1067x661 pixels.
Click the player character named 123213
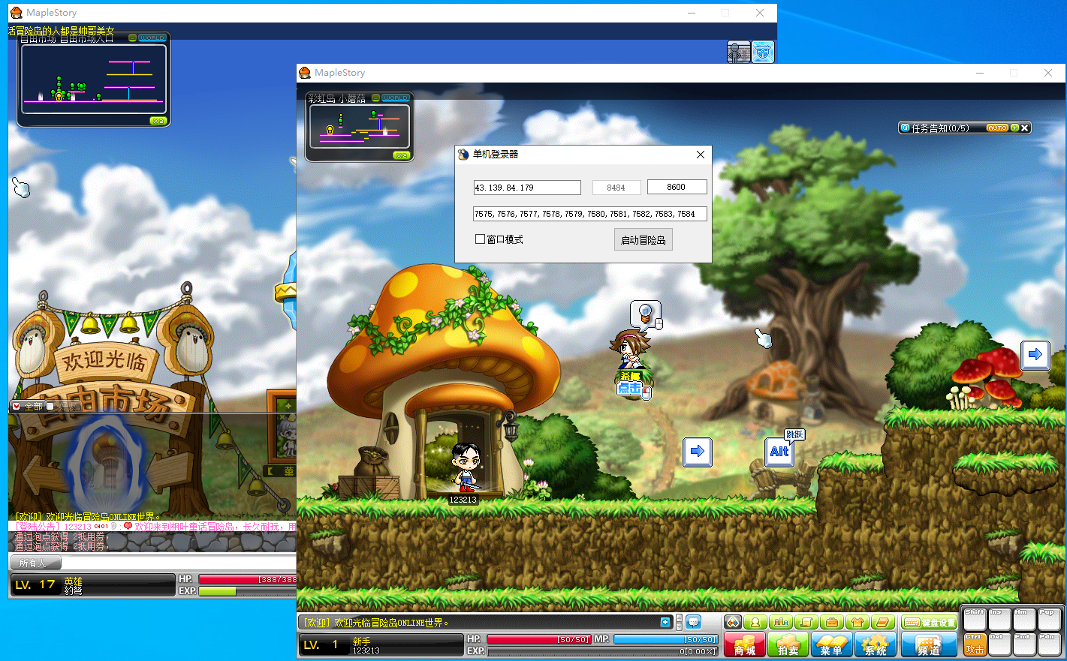466,467
